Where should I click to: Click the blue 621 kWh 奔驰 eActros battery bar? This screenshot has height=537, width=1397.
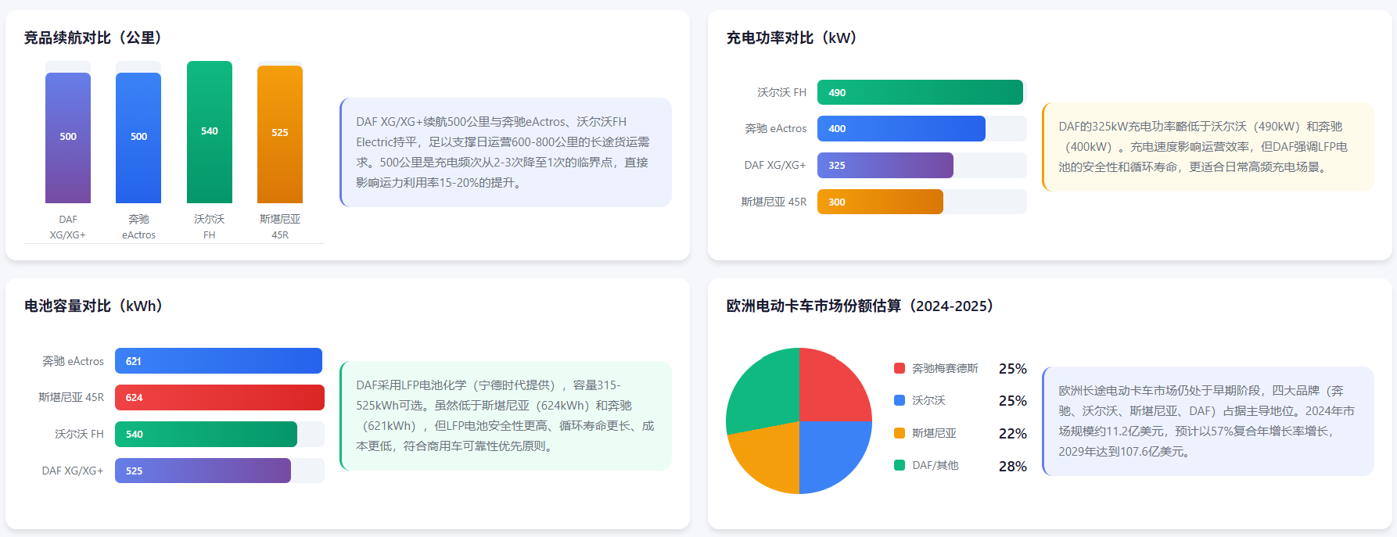(218, 361)
